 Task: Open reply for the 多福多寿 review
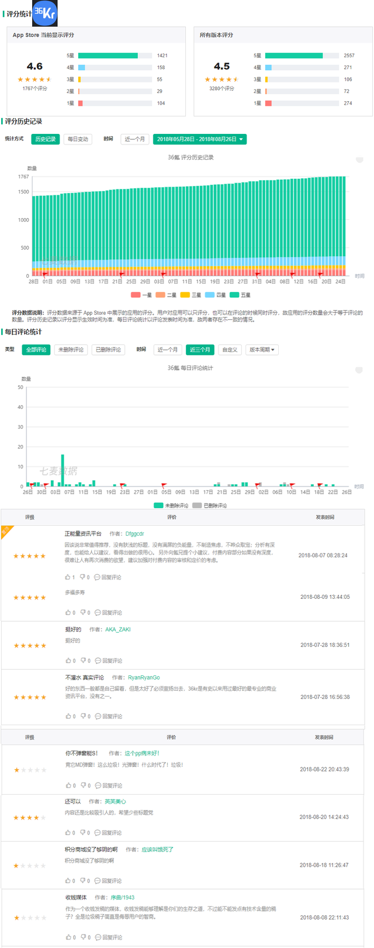point(109,613)
